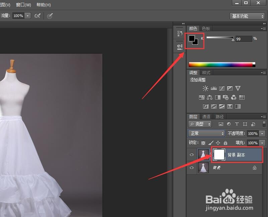Click the background color swatch
268x217 pixels.
tap(196, 42)
